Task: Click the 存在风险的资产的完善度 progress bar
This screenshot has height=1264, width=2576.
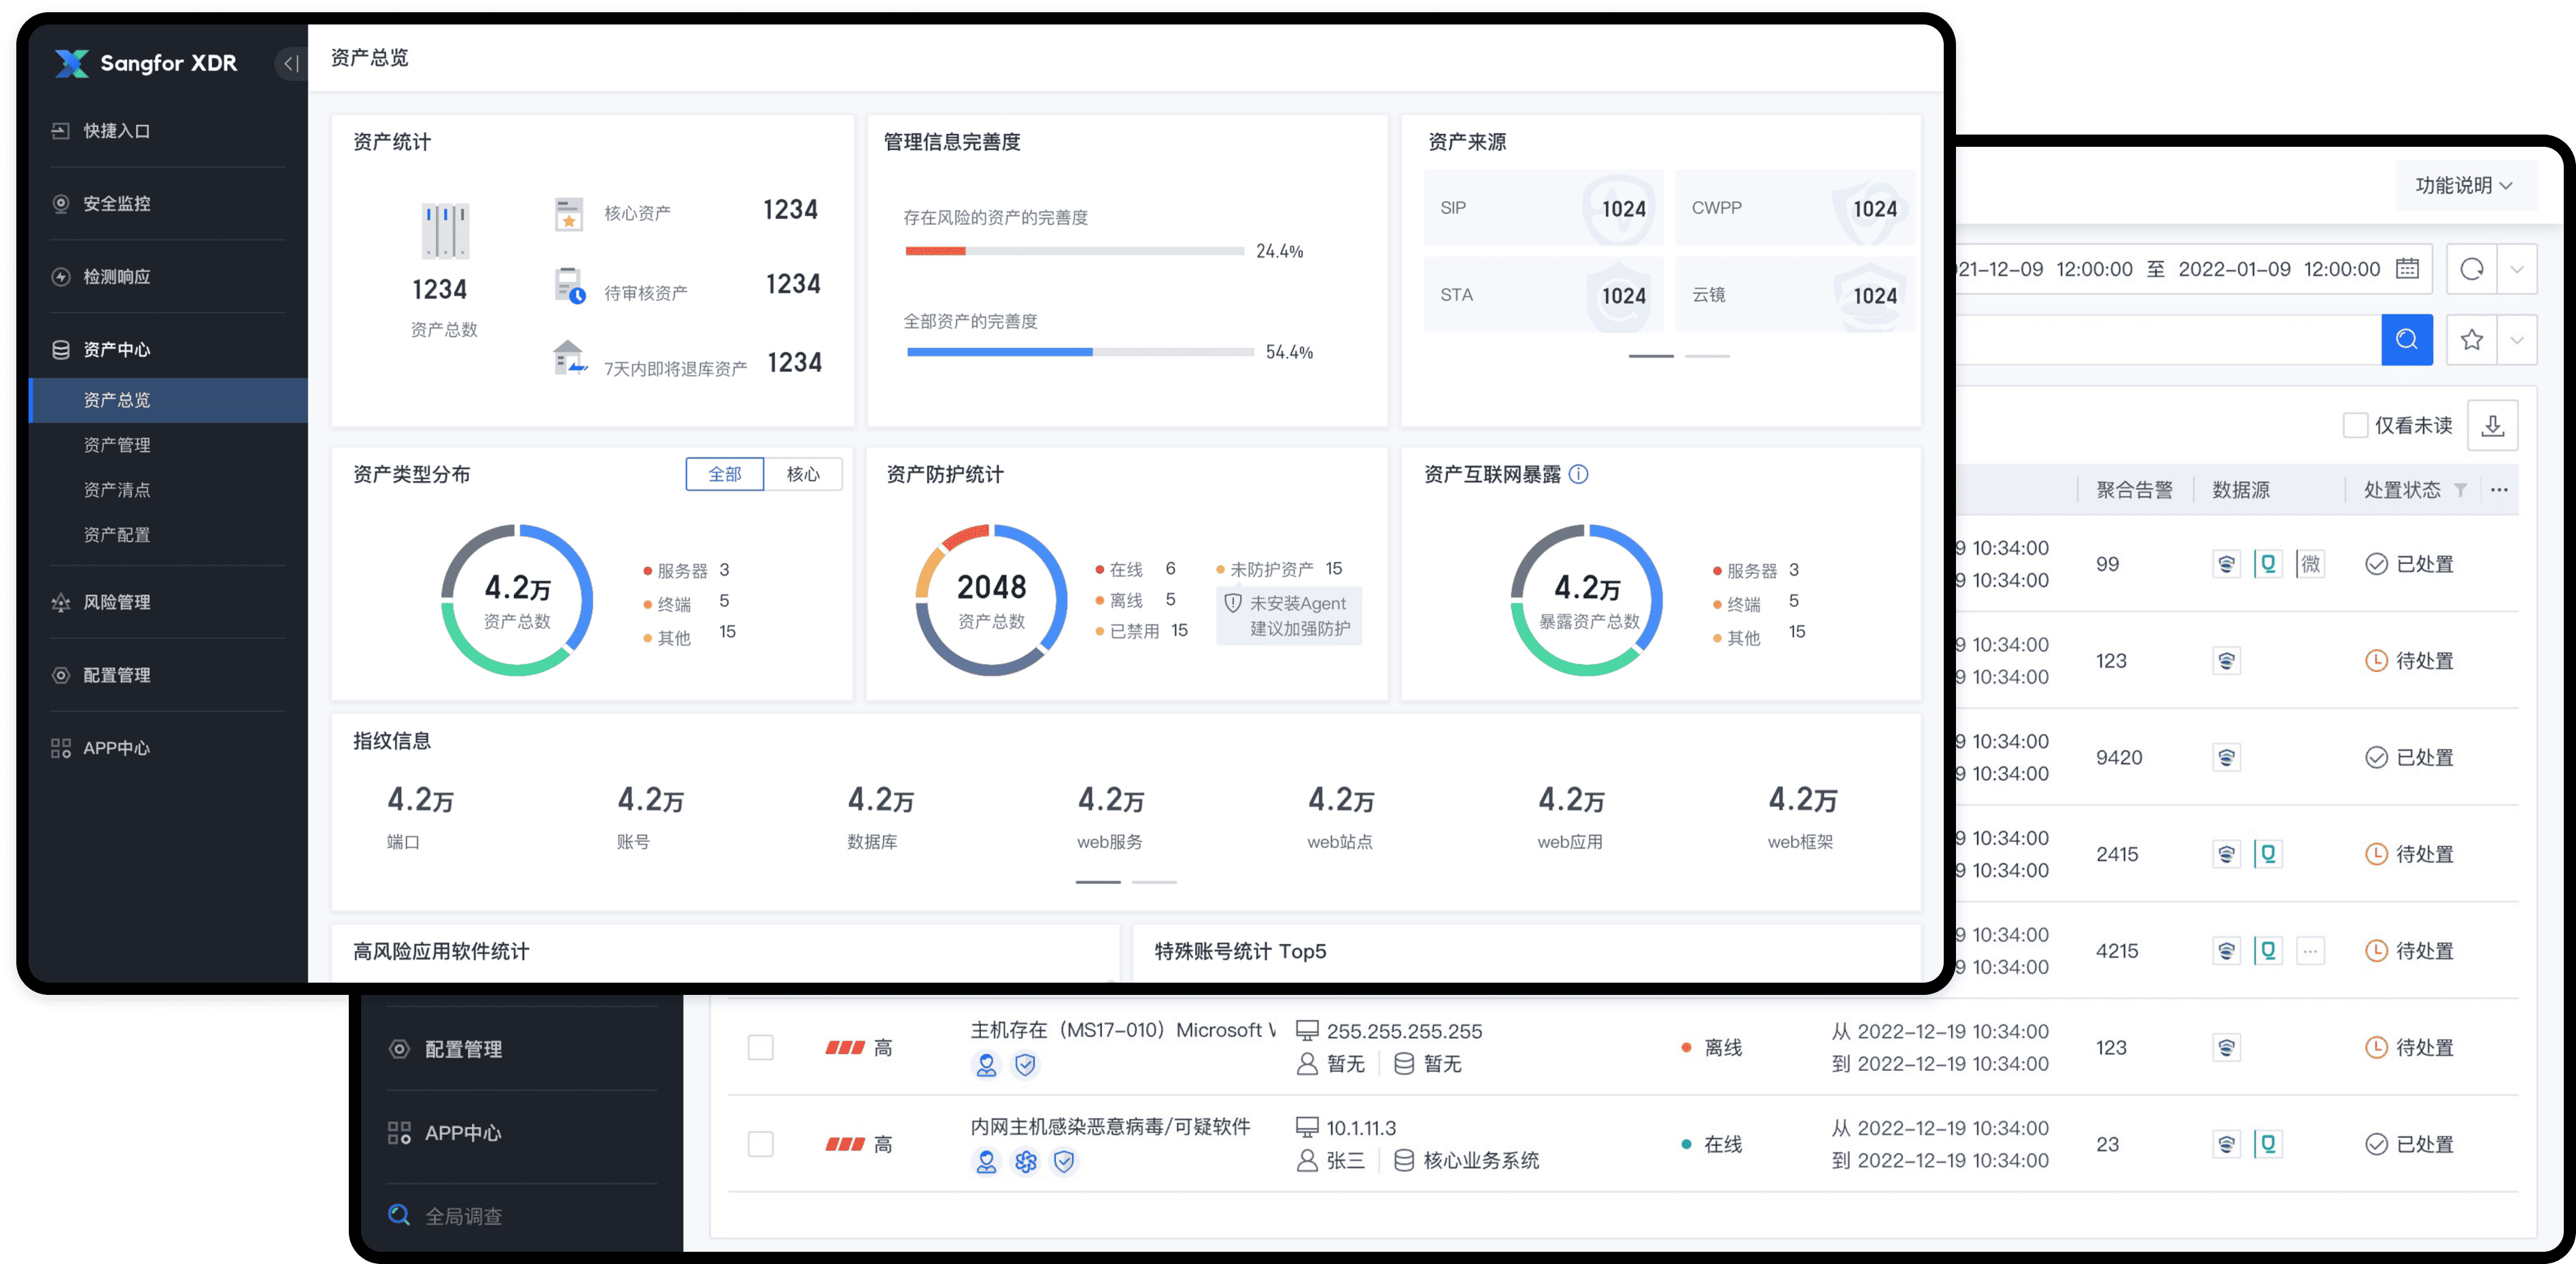Action: coord(1074,251)
